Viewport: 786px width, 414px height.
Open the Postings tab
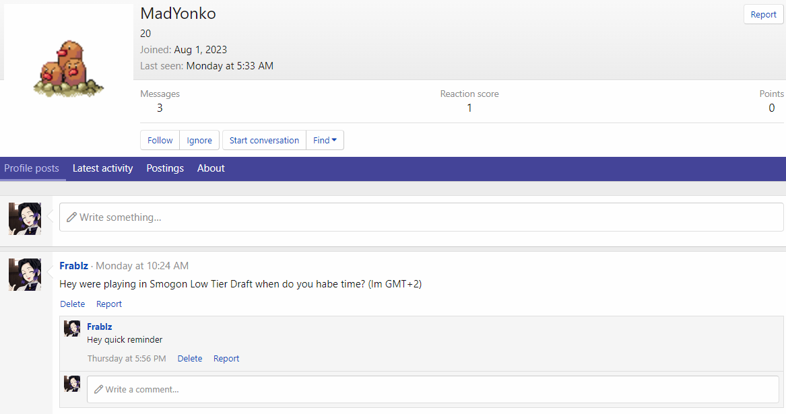coord(165,168)
